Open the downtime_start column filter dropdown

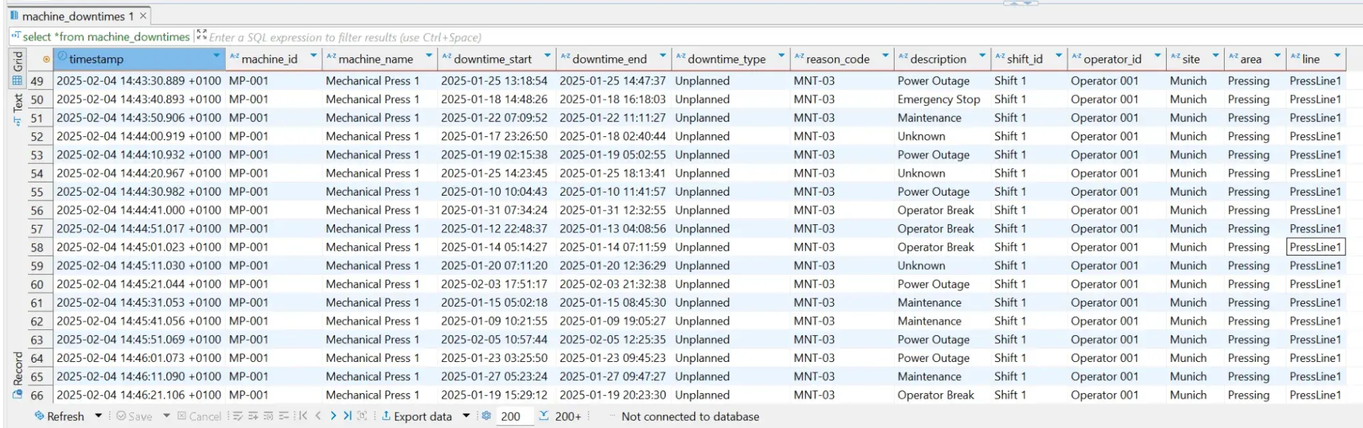click(x=548, y=56)
